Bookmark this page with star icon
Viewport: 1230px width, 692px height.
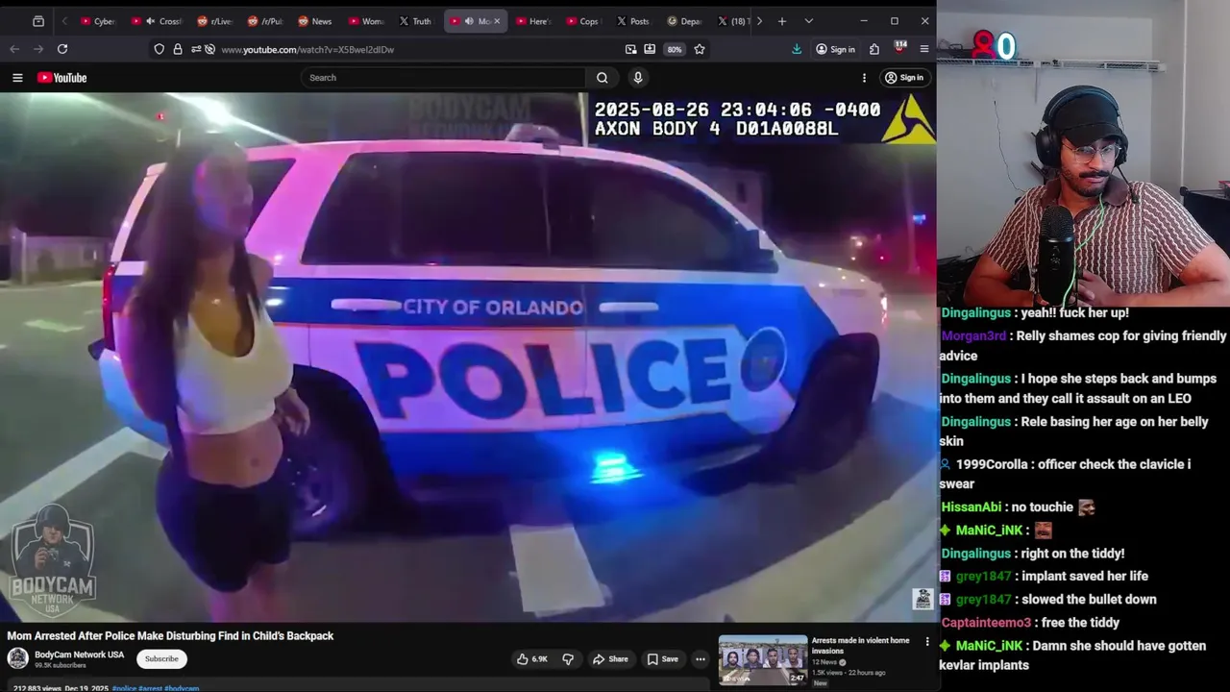(x=700, y=49)
